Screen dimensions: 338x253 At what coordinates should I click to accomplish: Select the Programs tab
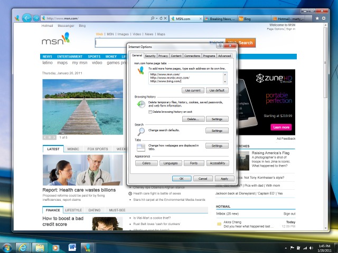(209, 56)
